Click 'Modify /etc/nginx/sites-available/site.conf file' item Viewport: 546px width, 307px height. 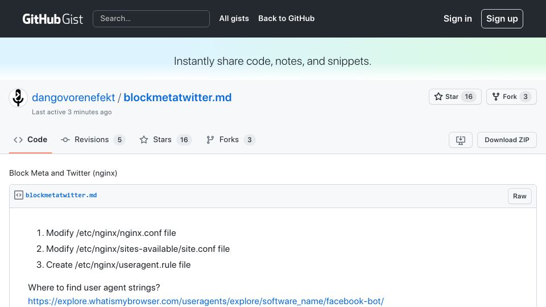tap(138, 249)
